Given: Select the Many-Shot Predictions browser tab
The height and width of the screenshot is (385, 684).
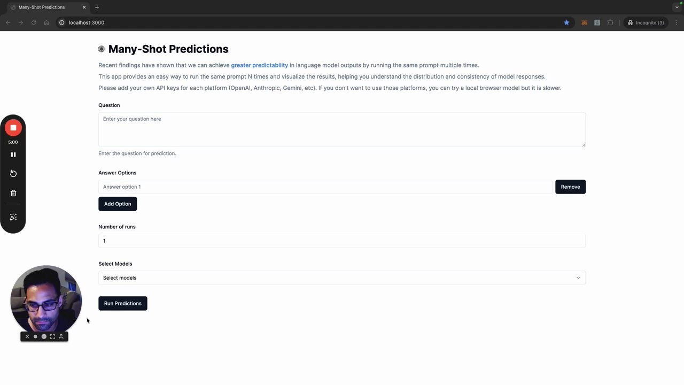Looking at the screenshot, I should 41,7.
